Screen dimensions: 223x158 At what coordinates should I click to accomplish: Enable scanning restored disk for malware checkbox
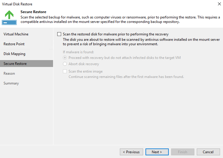point(59,34)
